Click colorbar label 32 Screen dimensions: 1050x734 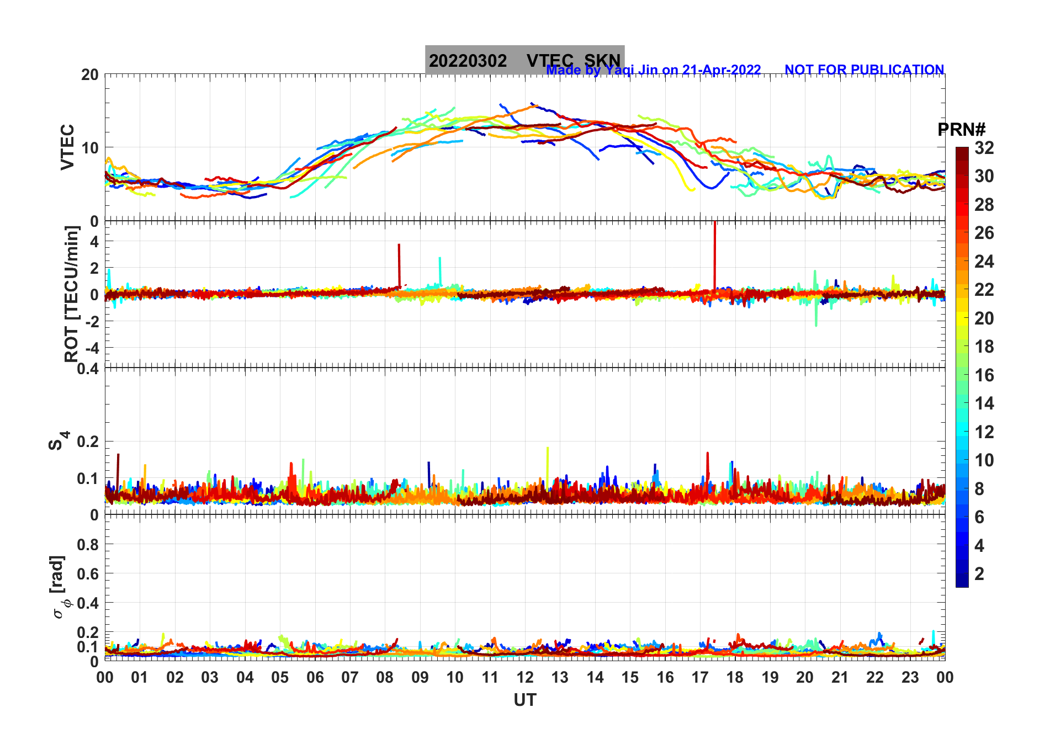pos(984,148)
